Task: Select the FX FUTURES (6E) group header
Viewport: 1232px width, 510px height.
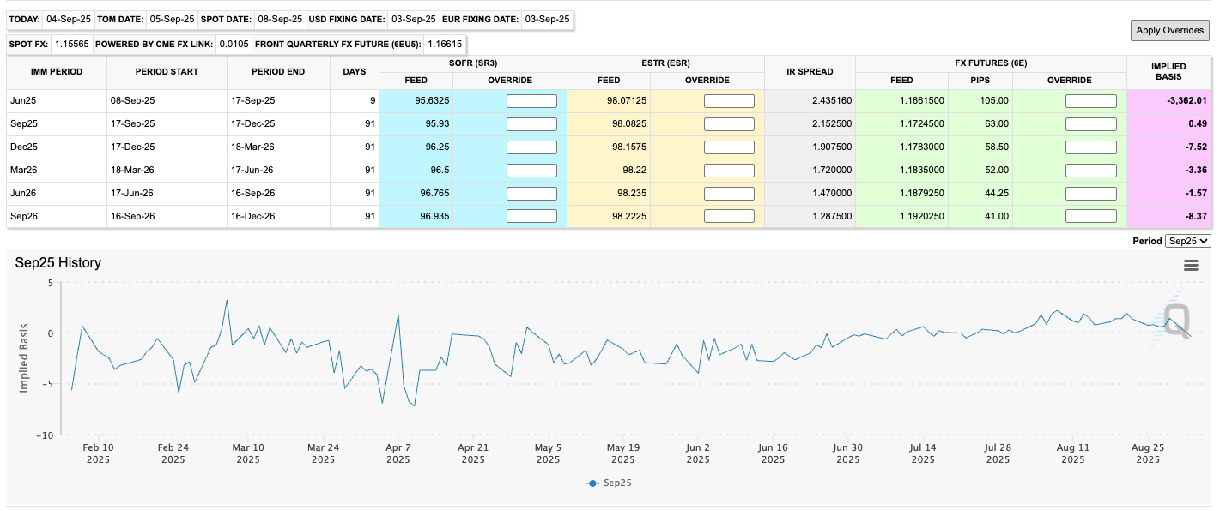Action: pyautogui.click(x=991, y=63)
